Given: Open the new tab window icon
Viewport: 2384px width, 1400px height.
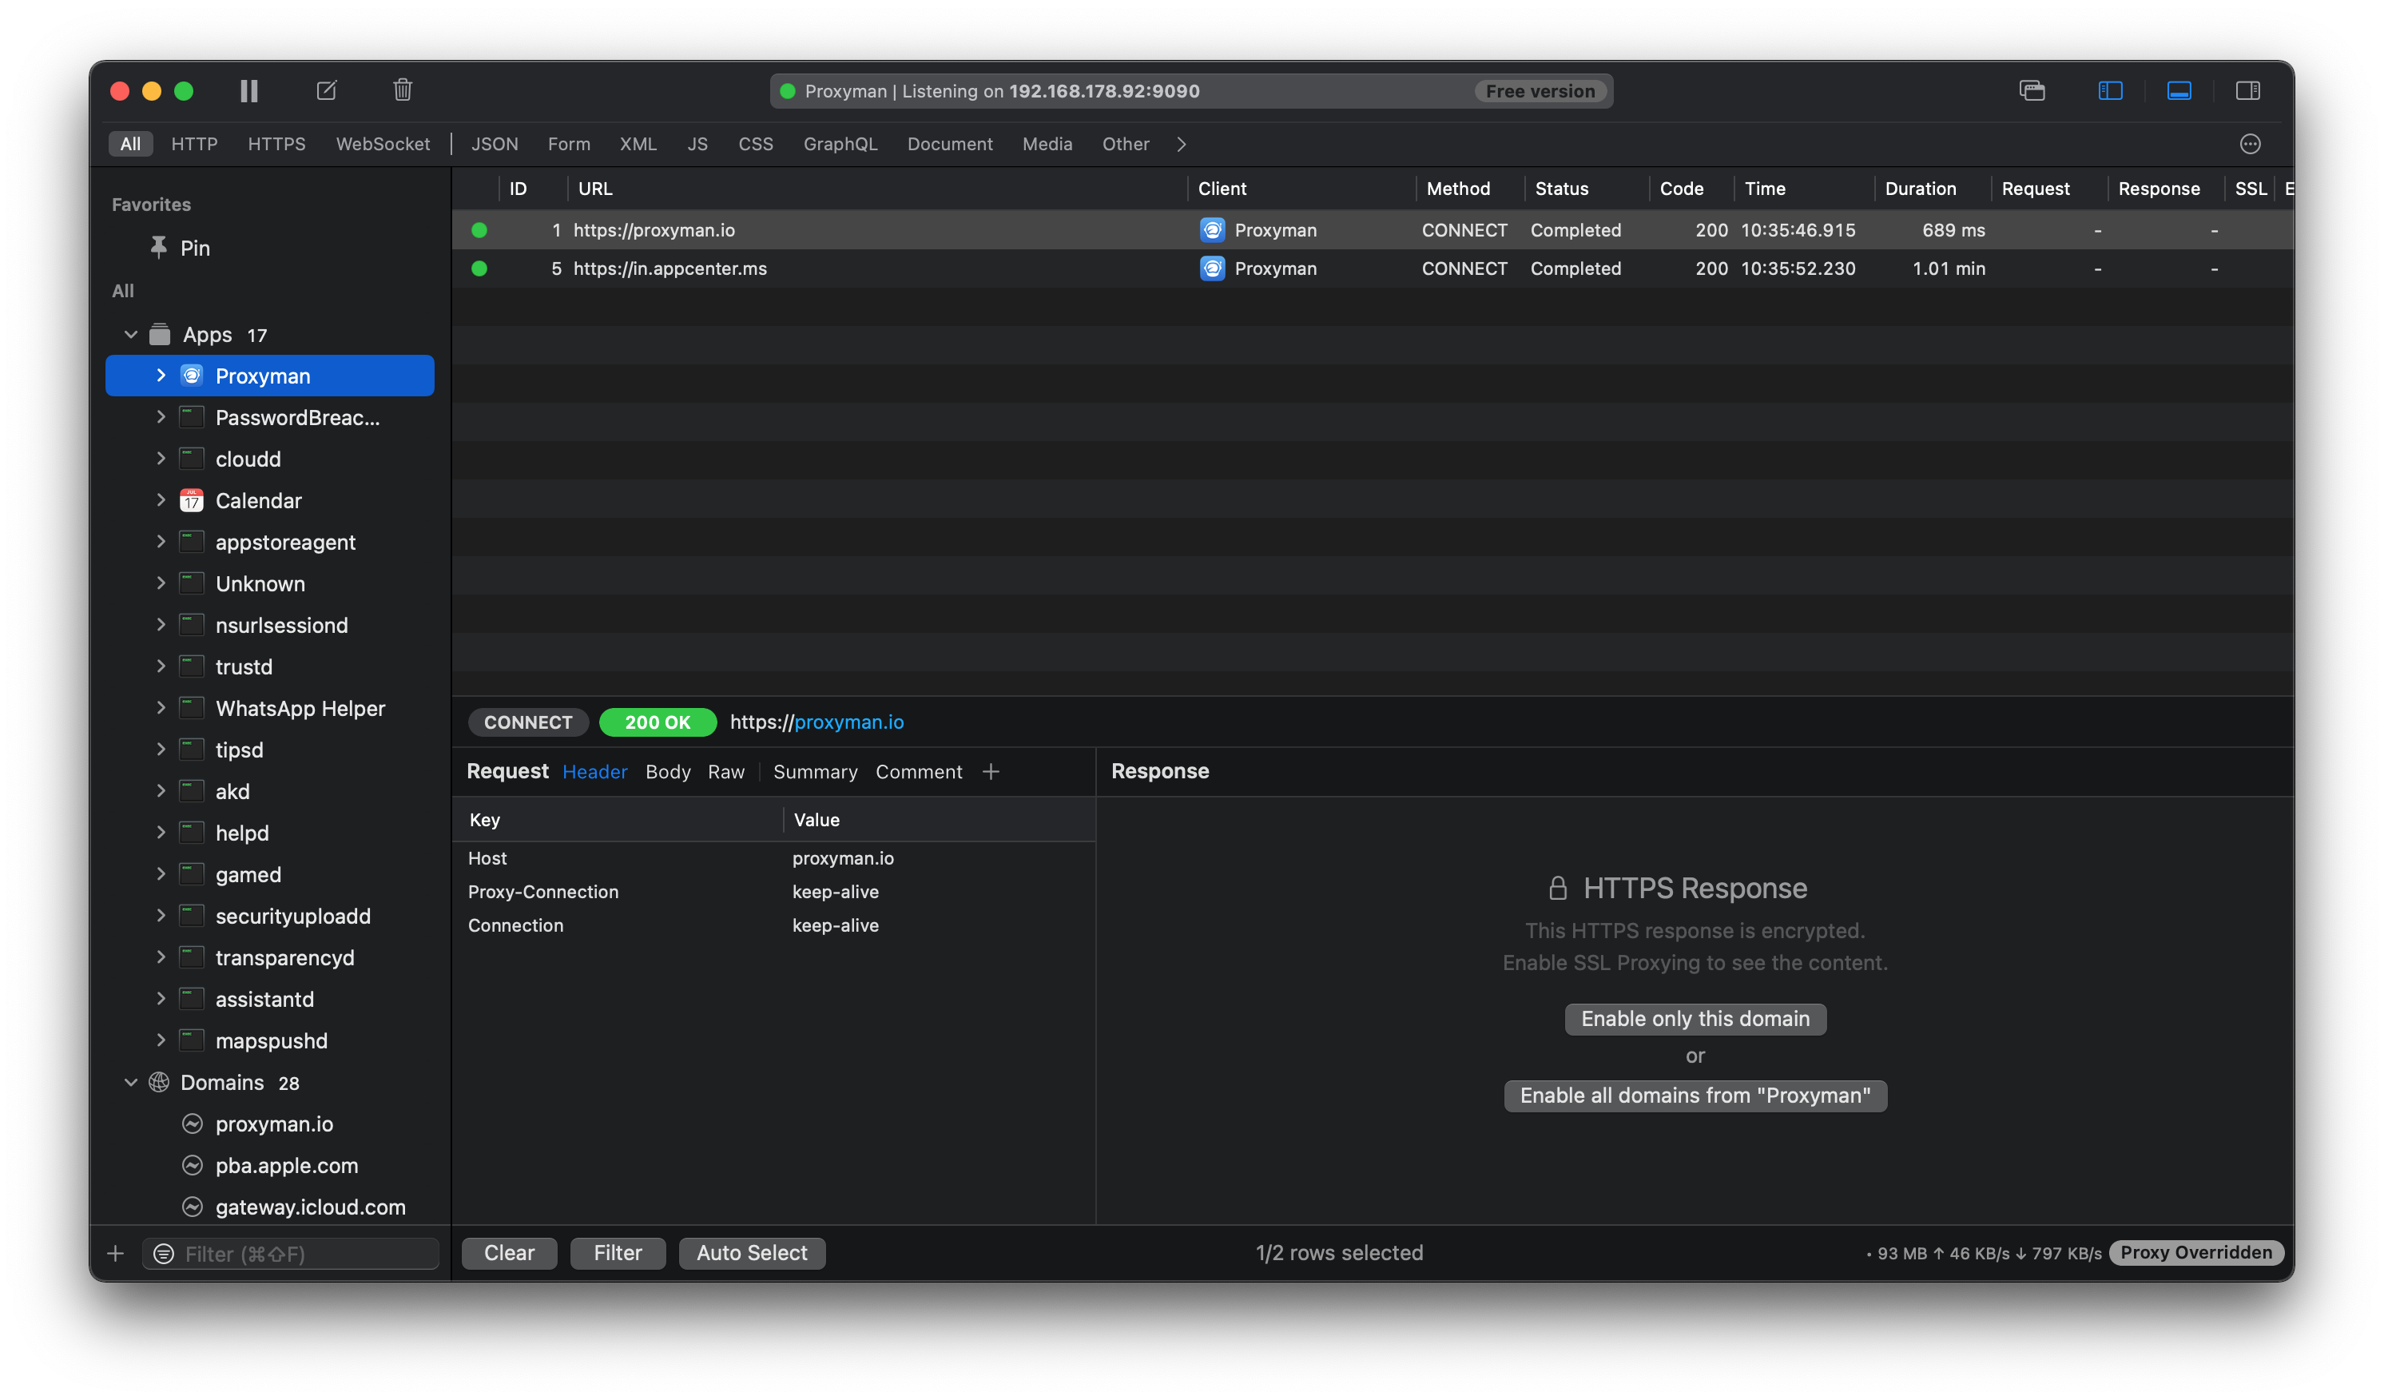Looking at the screenshot, I should pyautogui.click(x=2032, y=91).
